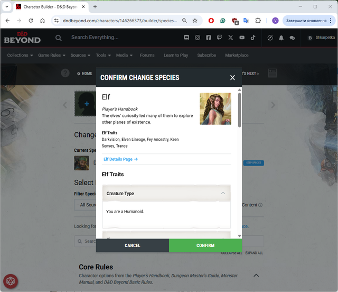Click the search magnifier icon

pos(59,38)
